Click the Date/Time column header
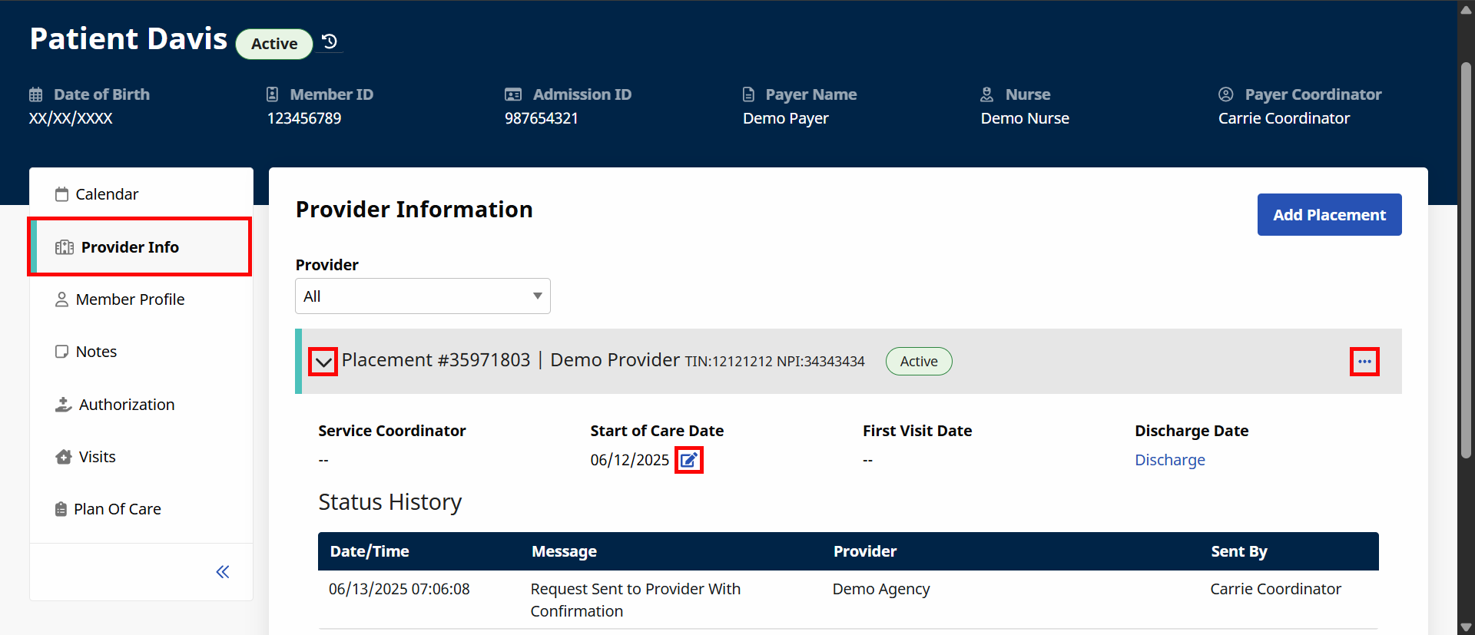 click(x=370, y=551)
